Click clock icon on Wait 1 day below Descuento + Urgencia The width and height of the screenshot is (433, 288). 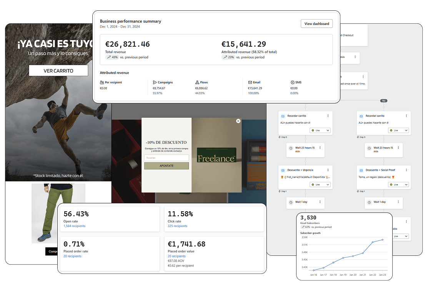click(x=291, y=202)
